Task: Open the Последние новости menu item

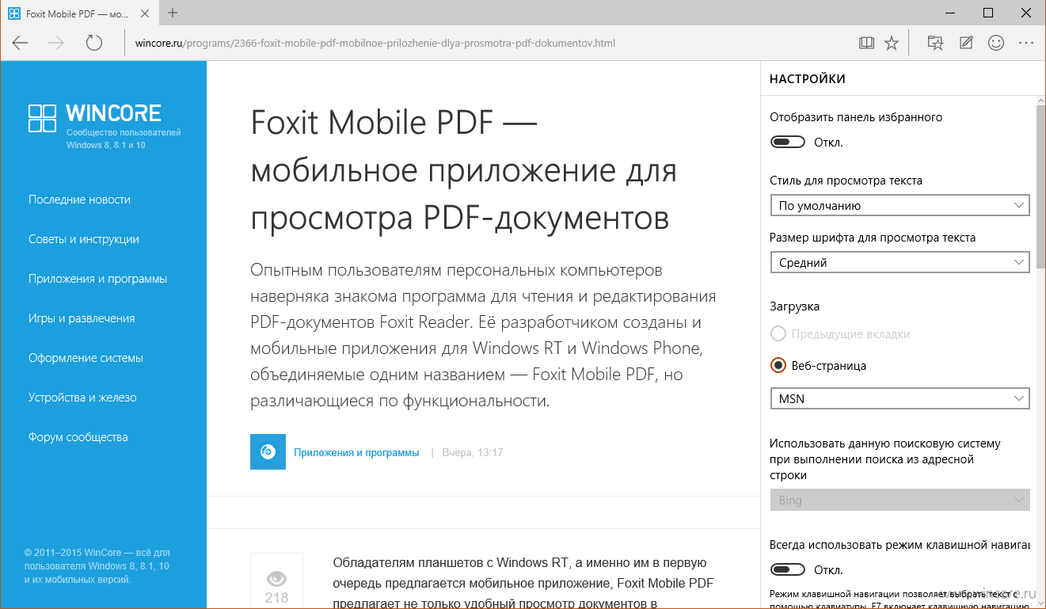Action: click(79, 200)
